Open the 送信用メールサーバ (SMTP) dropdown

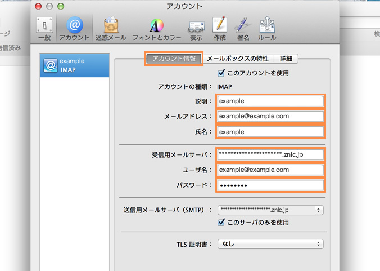[x=270, y=210]
